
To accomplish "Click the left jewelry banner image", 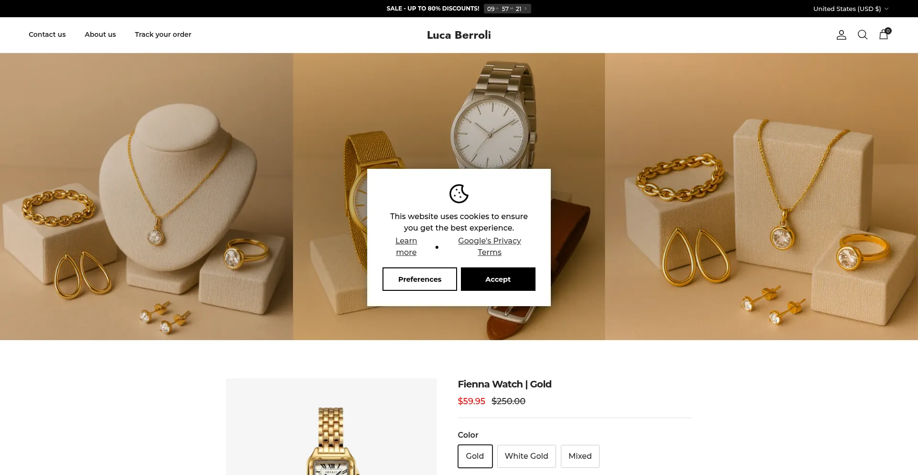I will click(x=146, y=196).
